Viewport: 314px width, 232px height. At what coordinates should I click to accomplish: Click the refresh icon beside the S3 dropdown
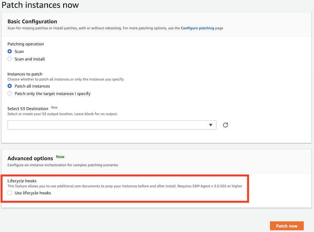[225, 125]
